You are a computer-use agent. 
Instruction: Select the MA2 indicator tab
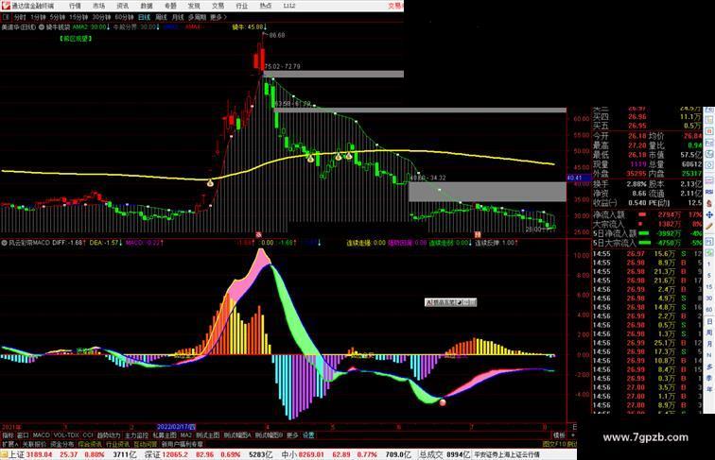tap(186, 435)
